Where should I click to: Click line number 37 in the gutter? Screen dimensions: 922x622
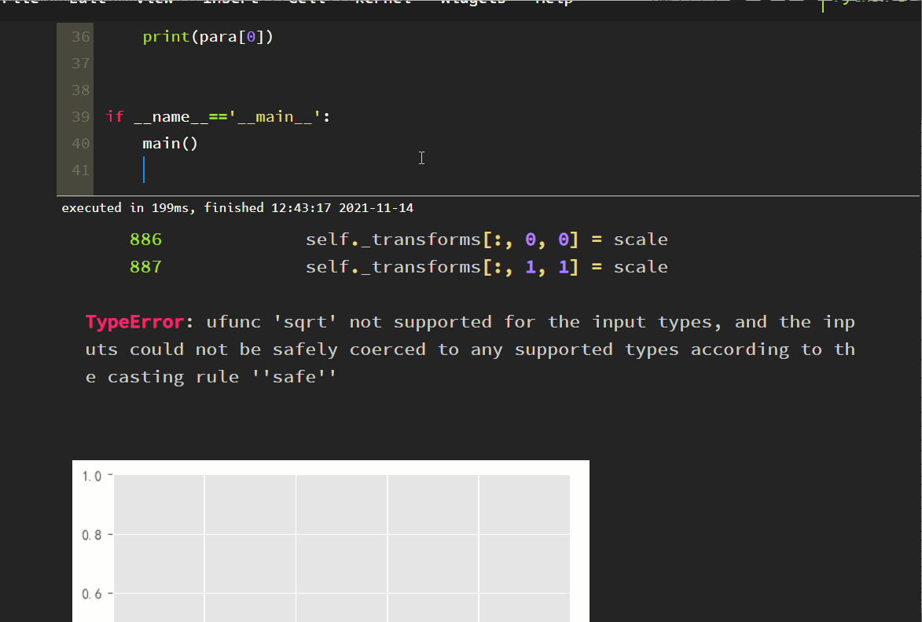[x=80, y=64]
